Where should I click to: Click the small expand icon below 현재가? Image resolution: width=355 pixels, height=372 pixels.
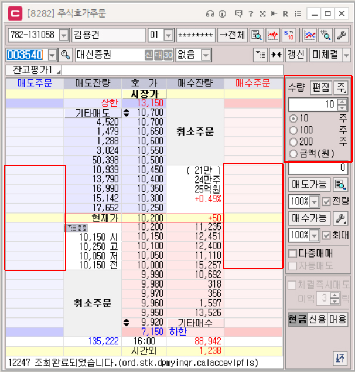pos(82,228)
